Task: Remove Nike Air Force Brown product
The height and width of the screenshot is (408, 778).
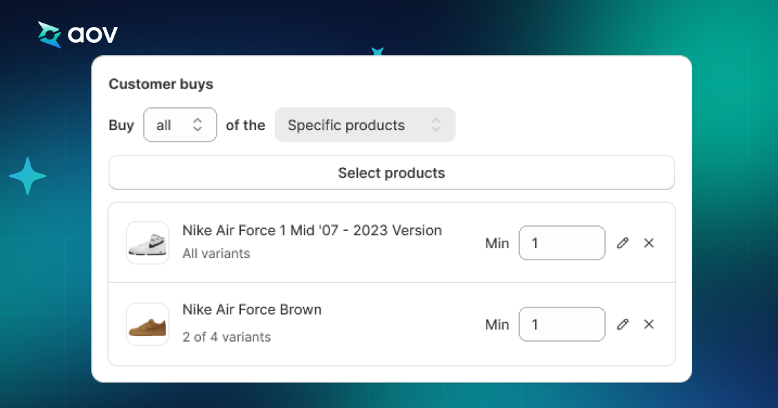Action: (x=649, y=324)
